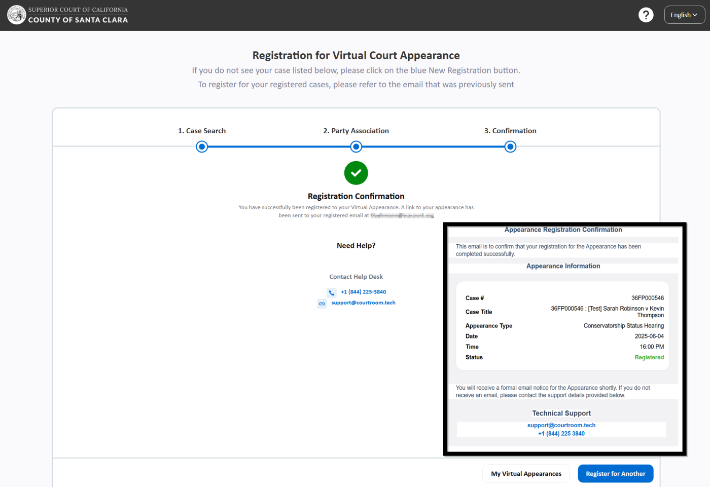Image resolution: width=710 pixels, height=487 pixels.
Task: Click the My Virtual Appearances button
Action: pyautogui.click(x=526, y=474)
